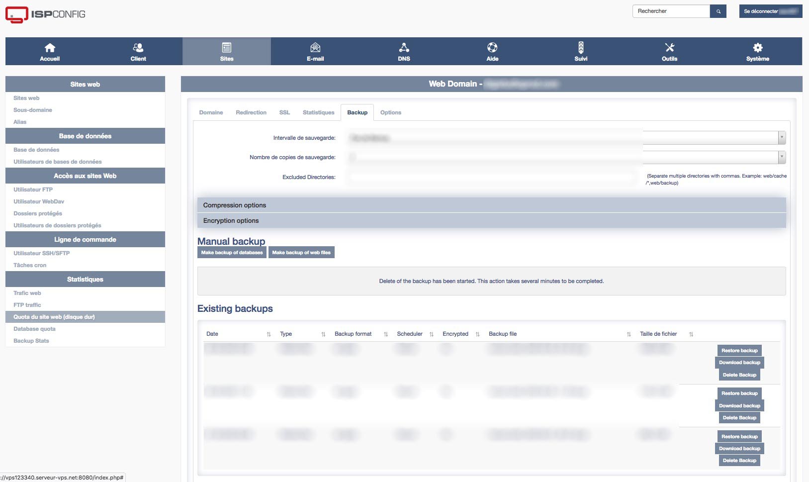This screenshot has height=482, width=809.
Task: Select the Backup tab
Action: (358, 112)
